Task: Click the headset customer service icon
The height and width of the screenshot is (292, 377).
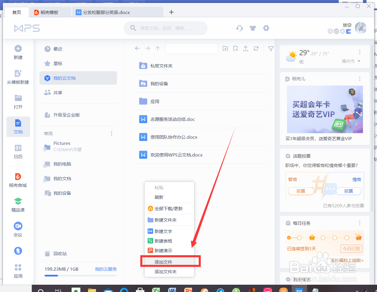Action: click(239, 28)
